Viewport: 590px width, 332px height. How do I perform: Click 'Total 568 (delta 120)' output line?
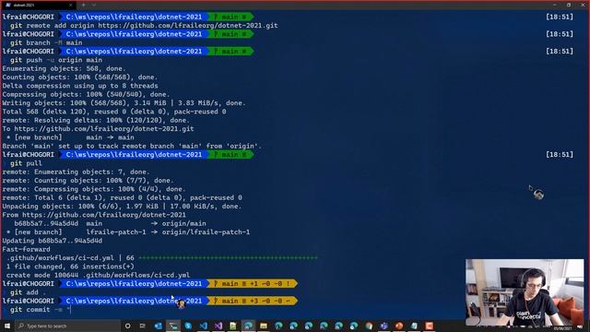114,112
